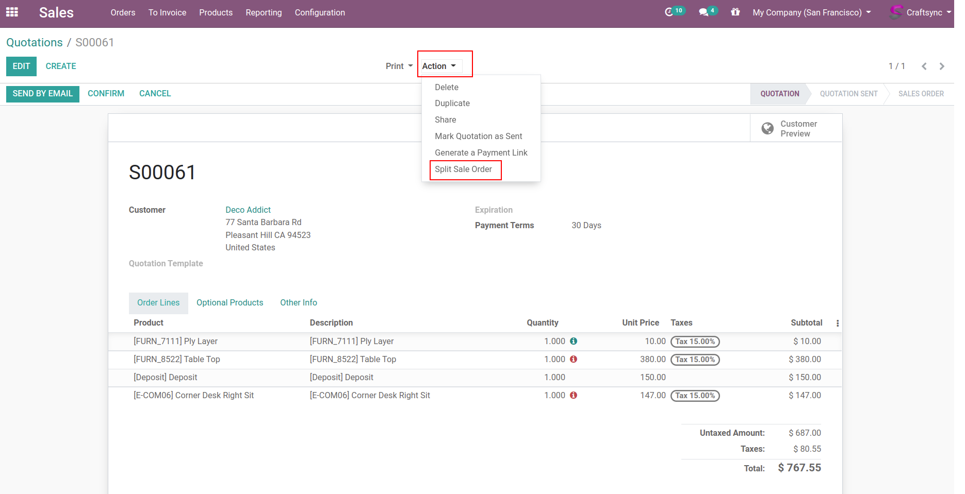The image size is (965, 494).
Task: Open the activities clock icon
Action: (x=669, y=12)
